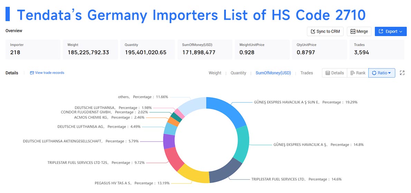The width and height of the screenshot is (411, 193).
Task: Click the fullscreen expand icon
Action: click(402, 73)
